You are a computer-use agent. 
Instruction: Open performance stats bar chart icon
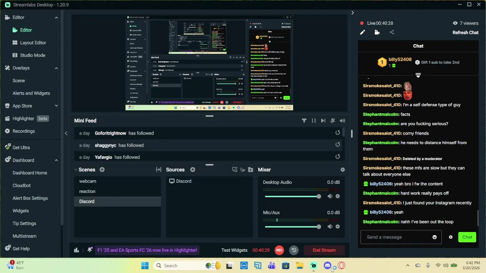76,250
